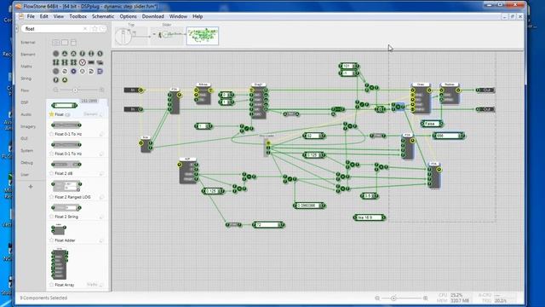Select the User category in toolbox
Image resolution: width=545 pixels, height=307 pixels.
click(25, 174)
